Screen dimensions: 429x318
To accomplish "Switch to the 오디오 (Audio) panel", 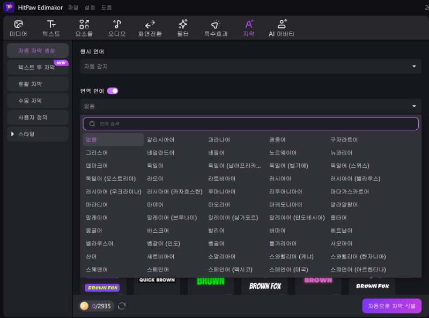I will (x=117, y=28).
